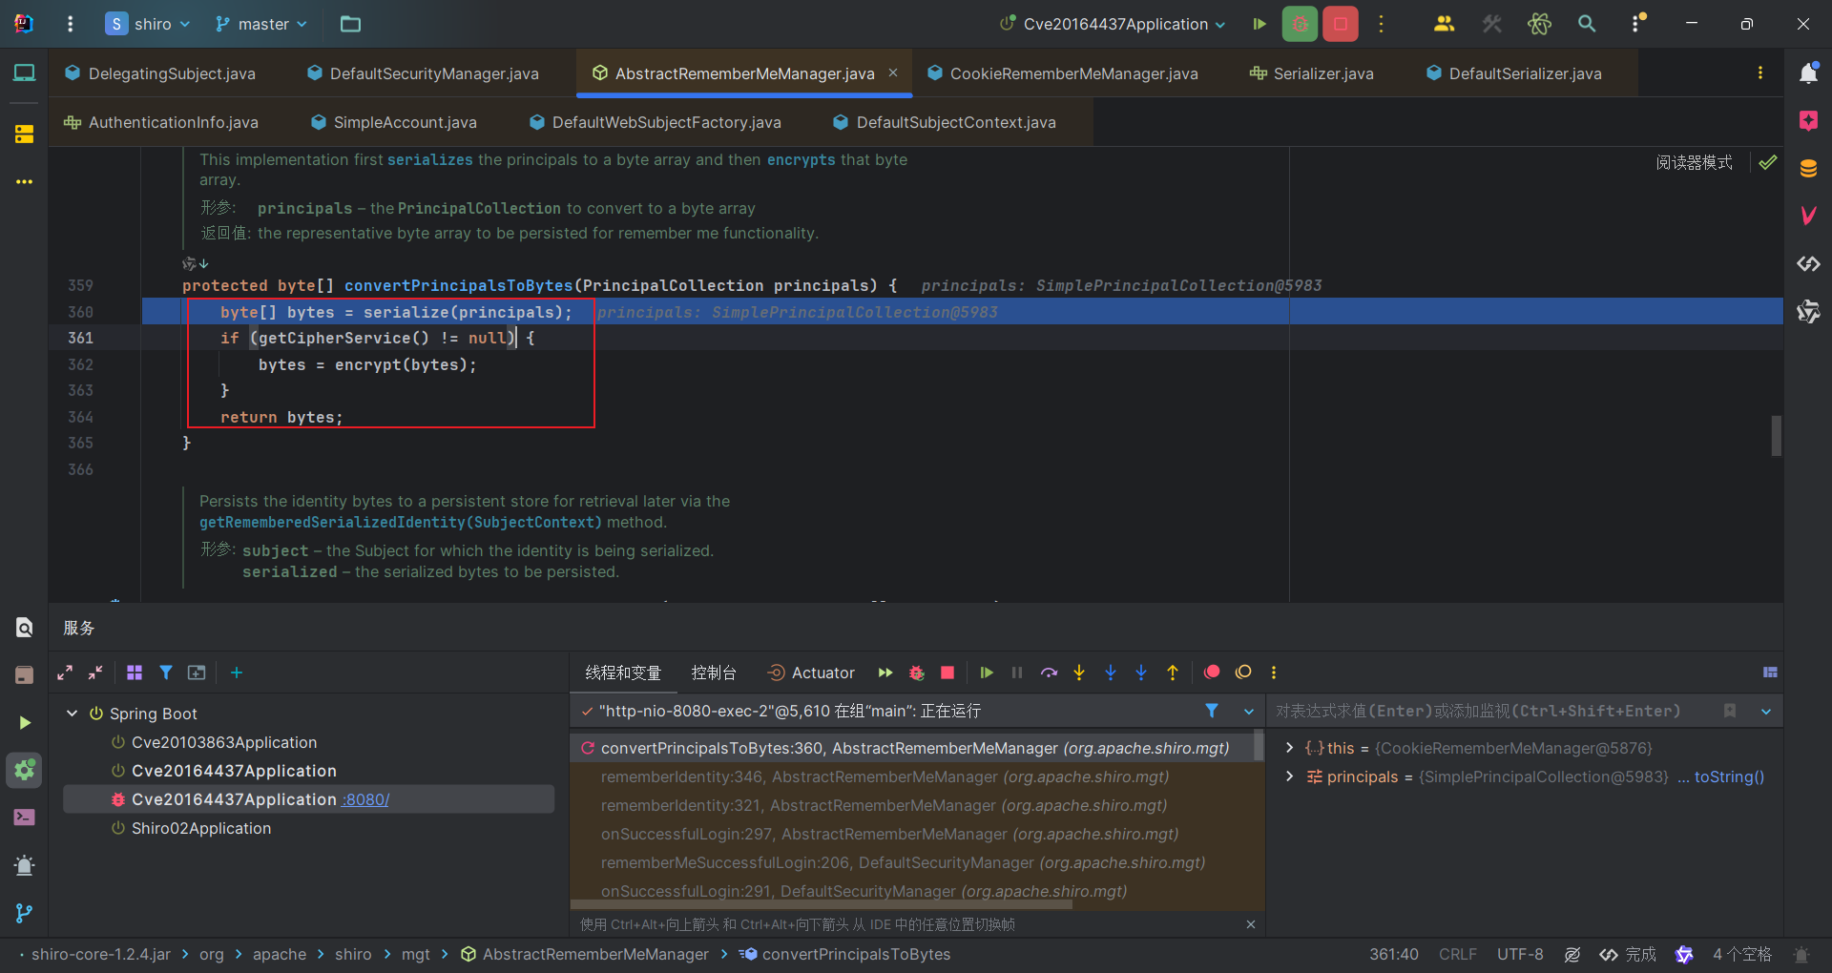This screenshot has height=973, width=1832.
Task: Click Step Over arrow in debugger toolbar
Action: tap(1049, 673)
